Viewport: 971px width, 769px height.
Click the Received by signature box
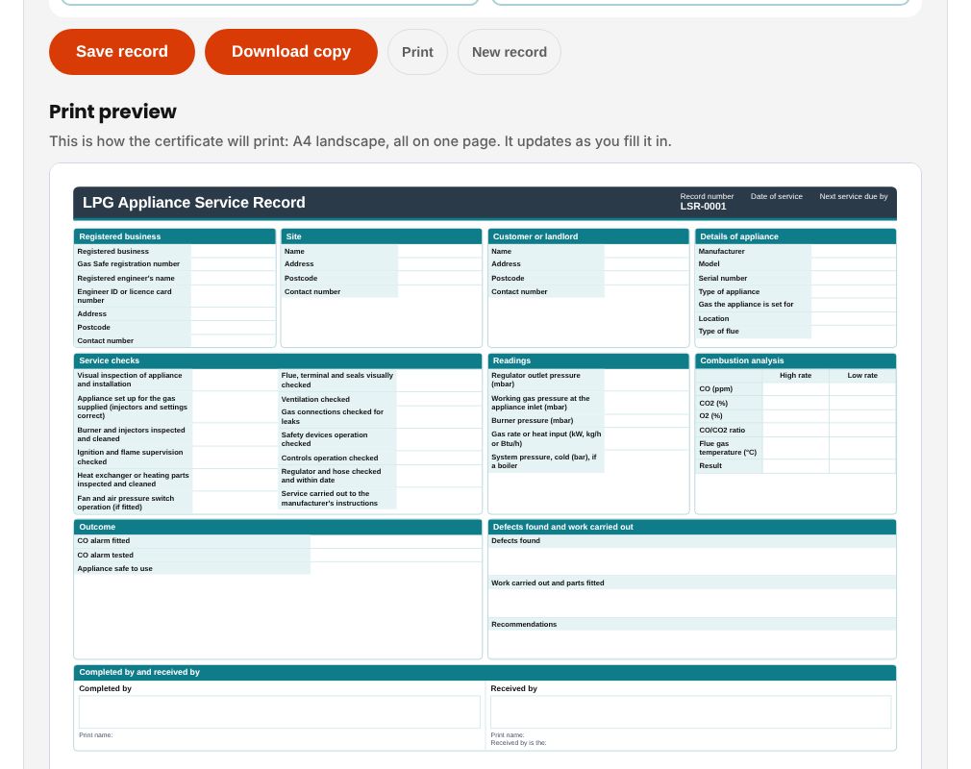pyautogui.click(x=691, y=712)
